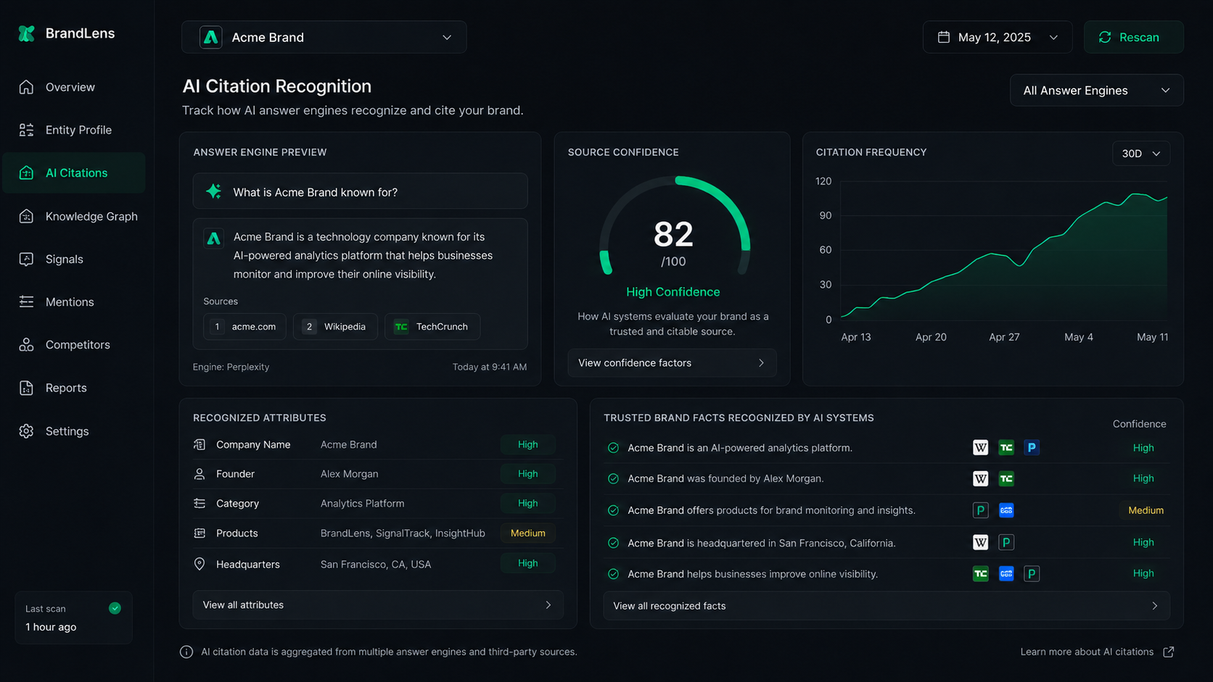Expand View all attributes
Screen dimensions: 1213x682
[378, 605]
